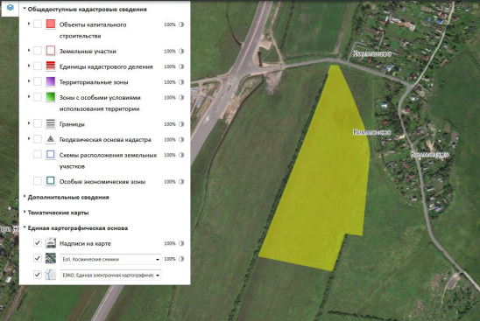This screenshot has height=321, width=480.
Task: Click opacity icon beside Надписи на карте
Action: 181,243
